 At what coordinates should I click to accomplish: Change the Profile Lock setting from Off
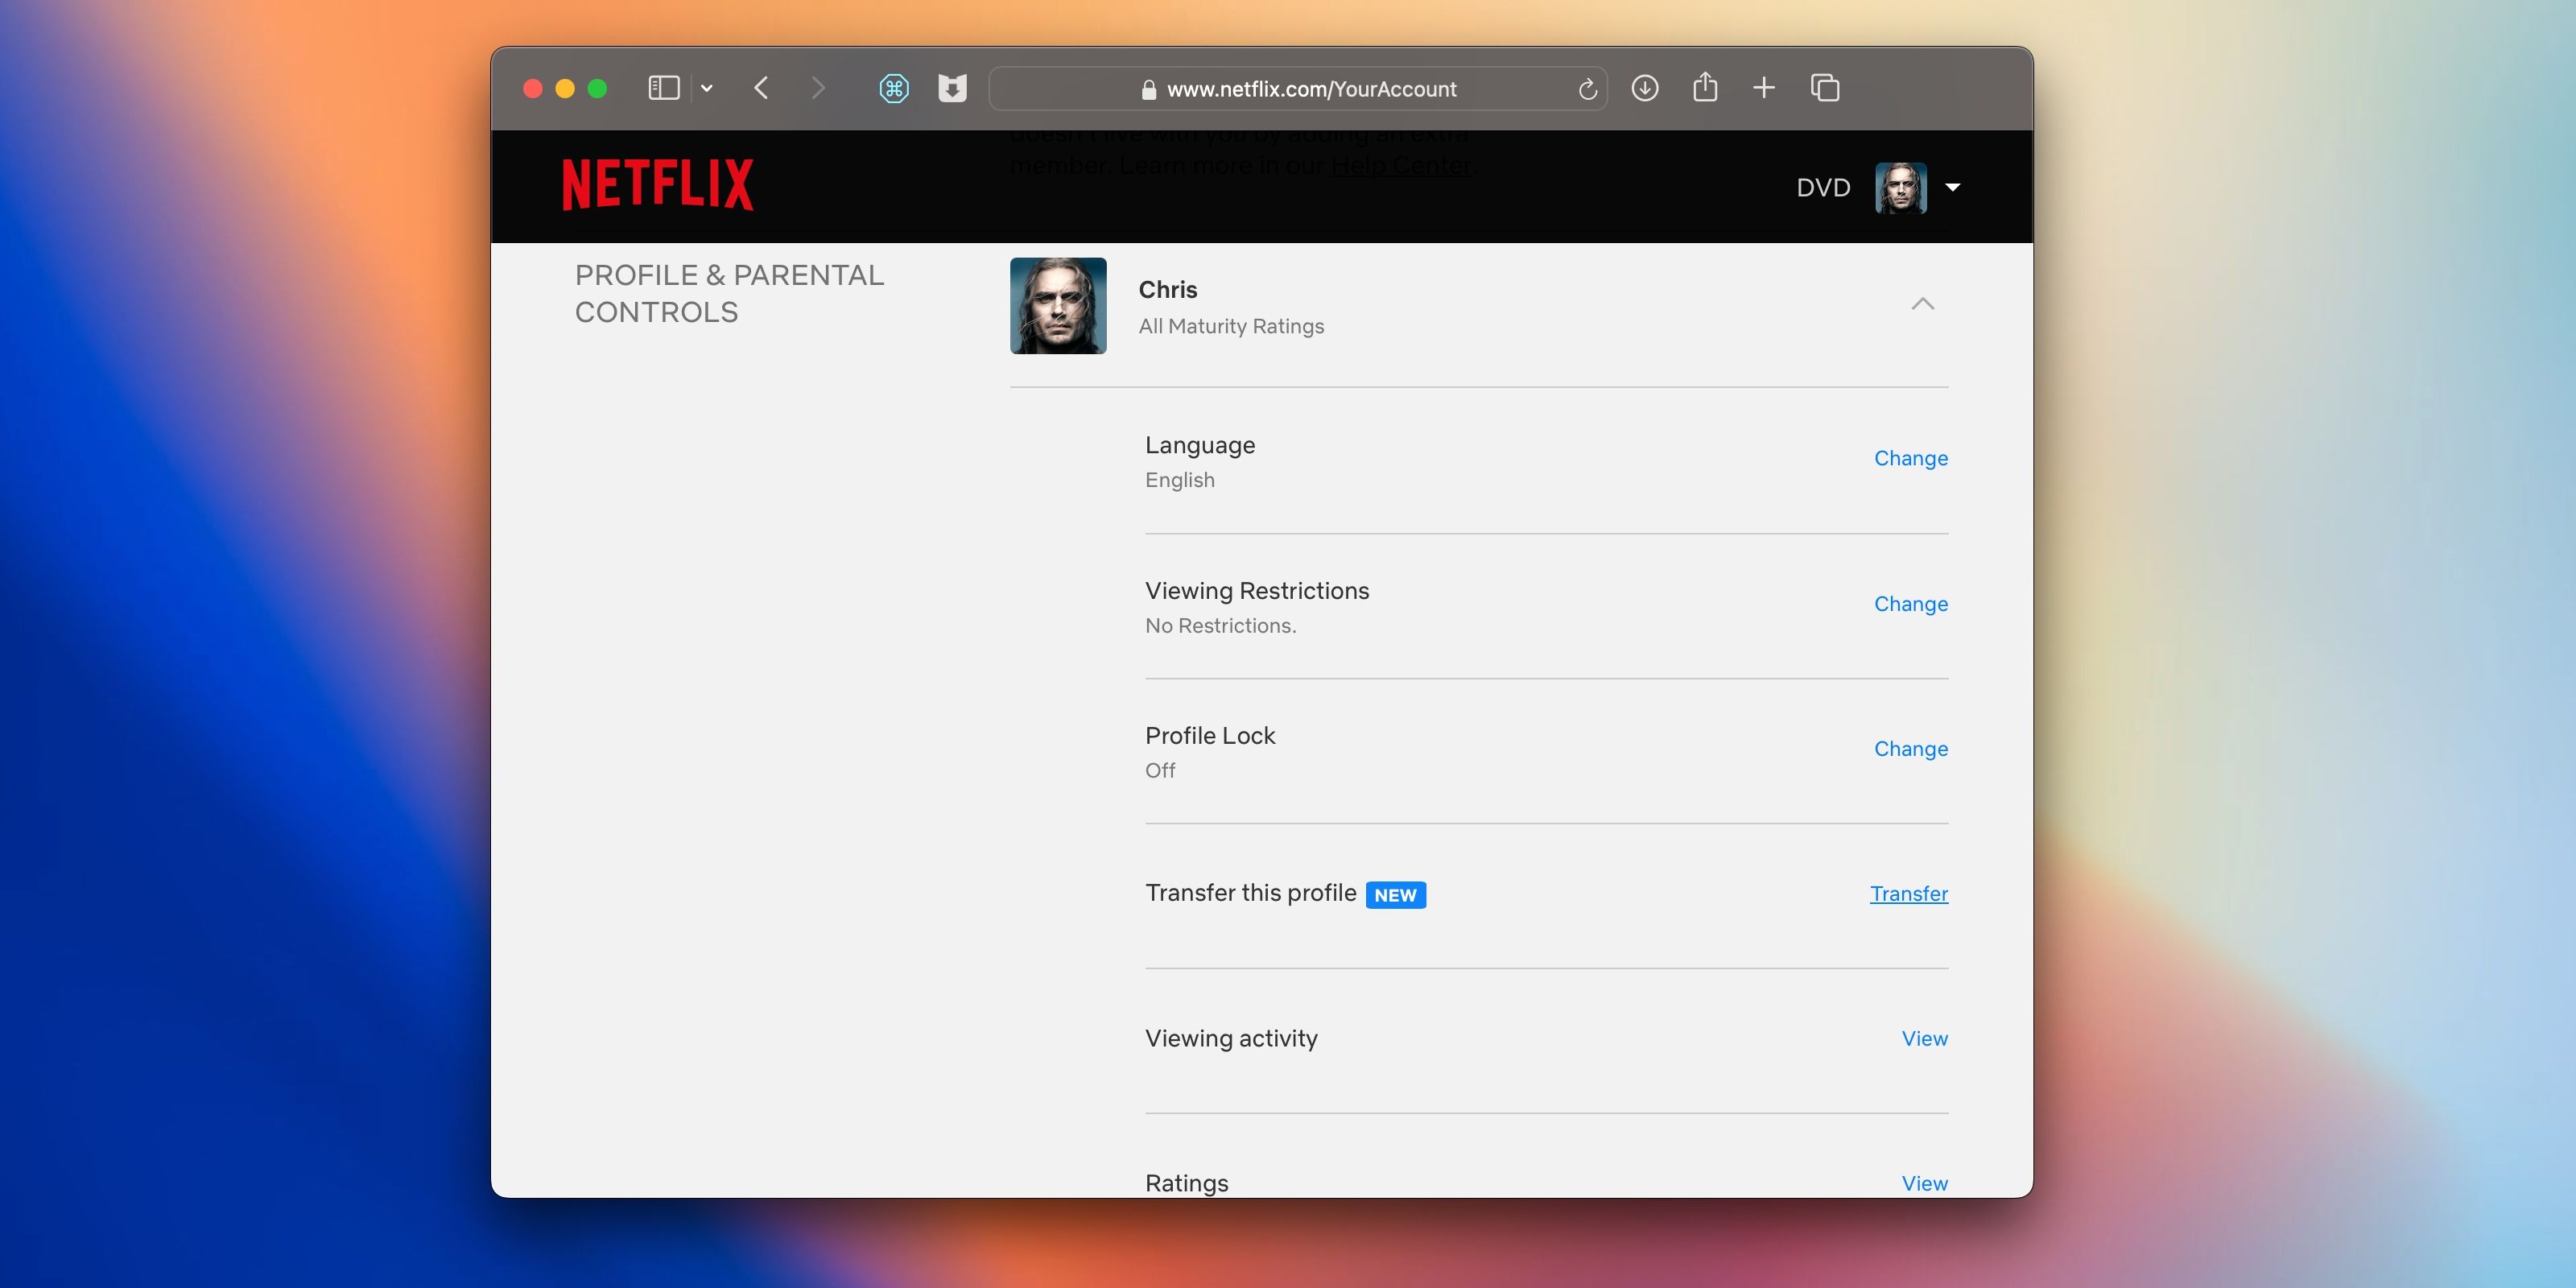click(1910, 748)
